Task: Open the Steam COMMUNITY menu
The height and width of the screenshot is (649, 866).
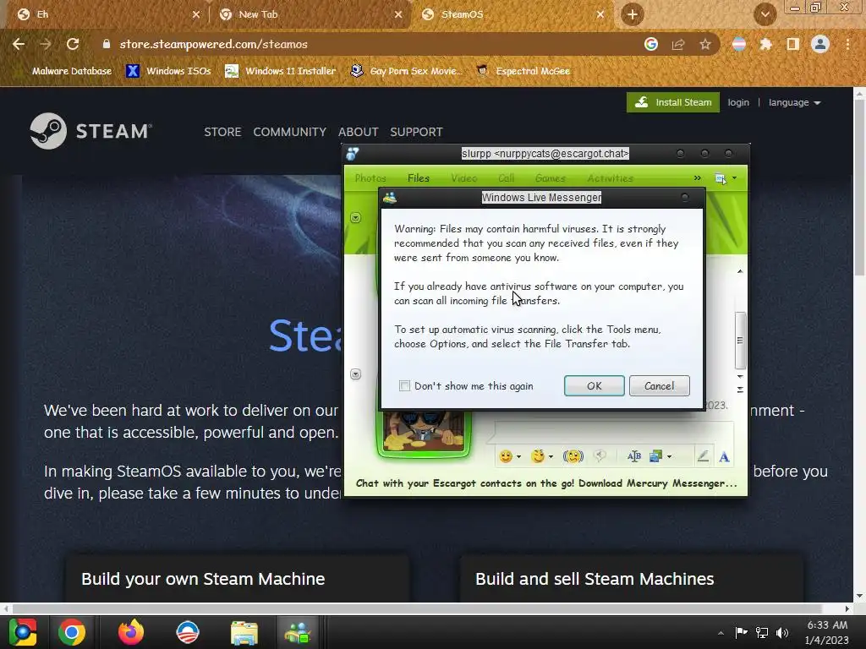Action: 289,132
